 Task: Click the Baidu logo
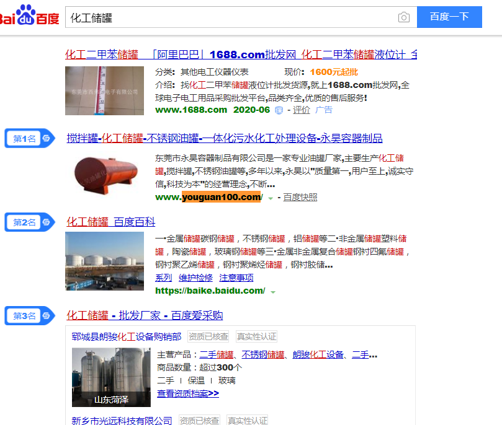[x=29, y=15]
